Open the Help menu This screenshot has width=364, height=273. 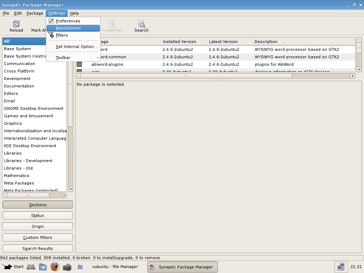(74, 13)
